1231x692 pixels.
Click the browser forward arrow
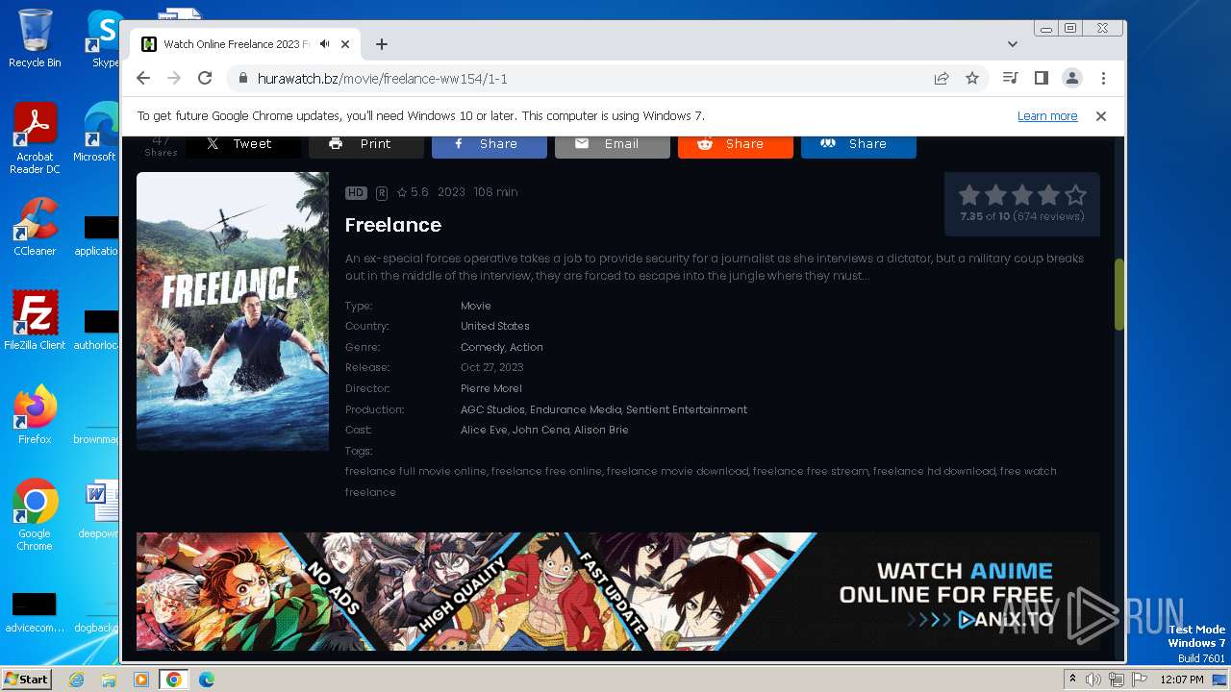(x=174, y=78)
